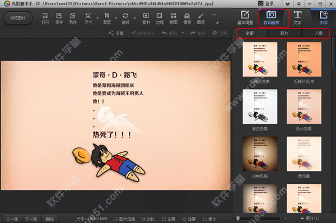Image resolution: width=336 pixels, height=223 pixels.
Task: Apply the 反转片效果 filter thumbnail
Action: point(260,59)
